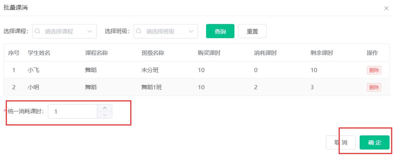Click 购买课时 value 10 in 小明 row
This screenshot has width=393, height=156.
pos(201,87)
